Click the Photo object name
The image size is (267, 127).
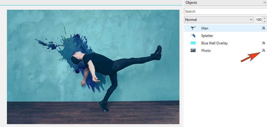pyautogui.click(x=206, y=51)
